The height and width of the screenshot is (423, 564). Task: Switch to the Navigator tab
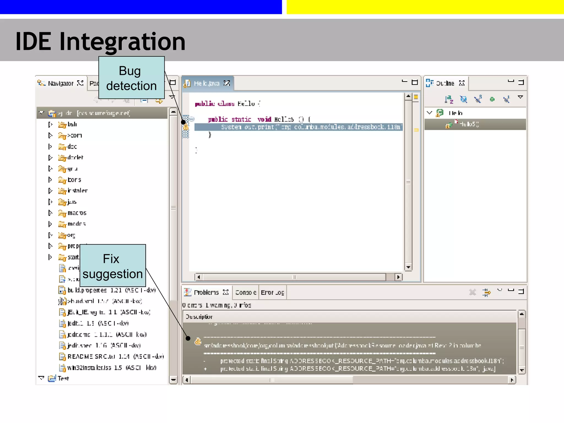tap(61, 83)
